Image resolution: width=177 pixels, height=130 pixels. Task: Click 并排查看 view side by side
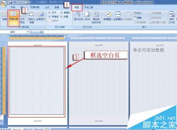tap(155, 13)
